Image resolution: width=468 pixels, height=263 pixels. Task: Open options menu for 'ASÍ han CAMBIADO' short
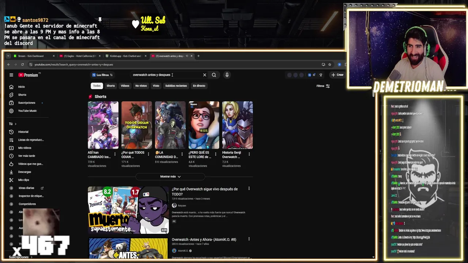(115, 155)
